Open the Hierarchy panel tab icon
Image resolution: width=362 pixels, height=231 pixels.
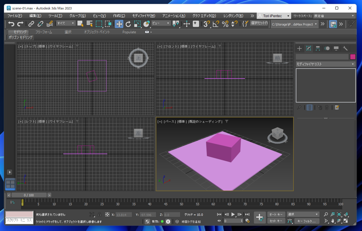point(318,48)
